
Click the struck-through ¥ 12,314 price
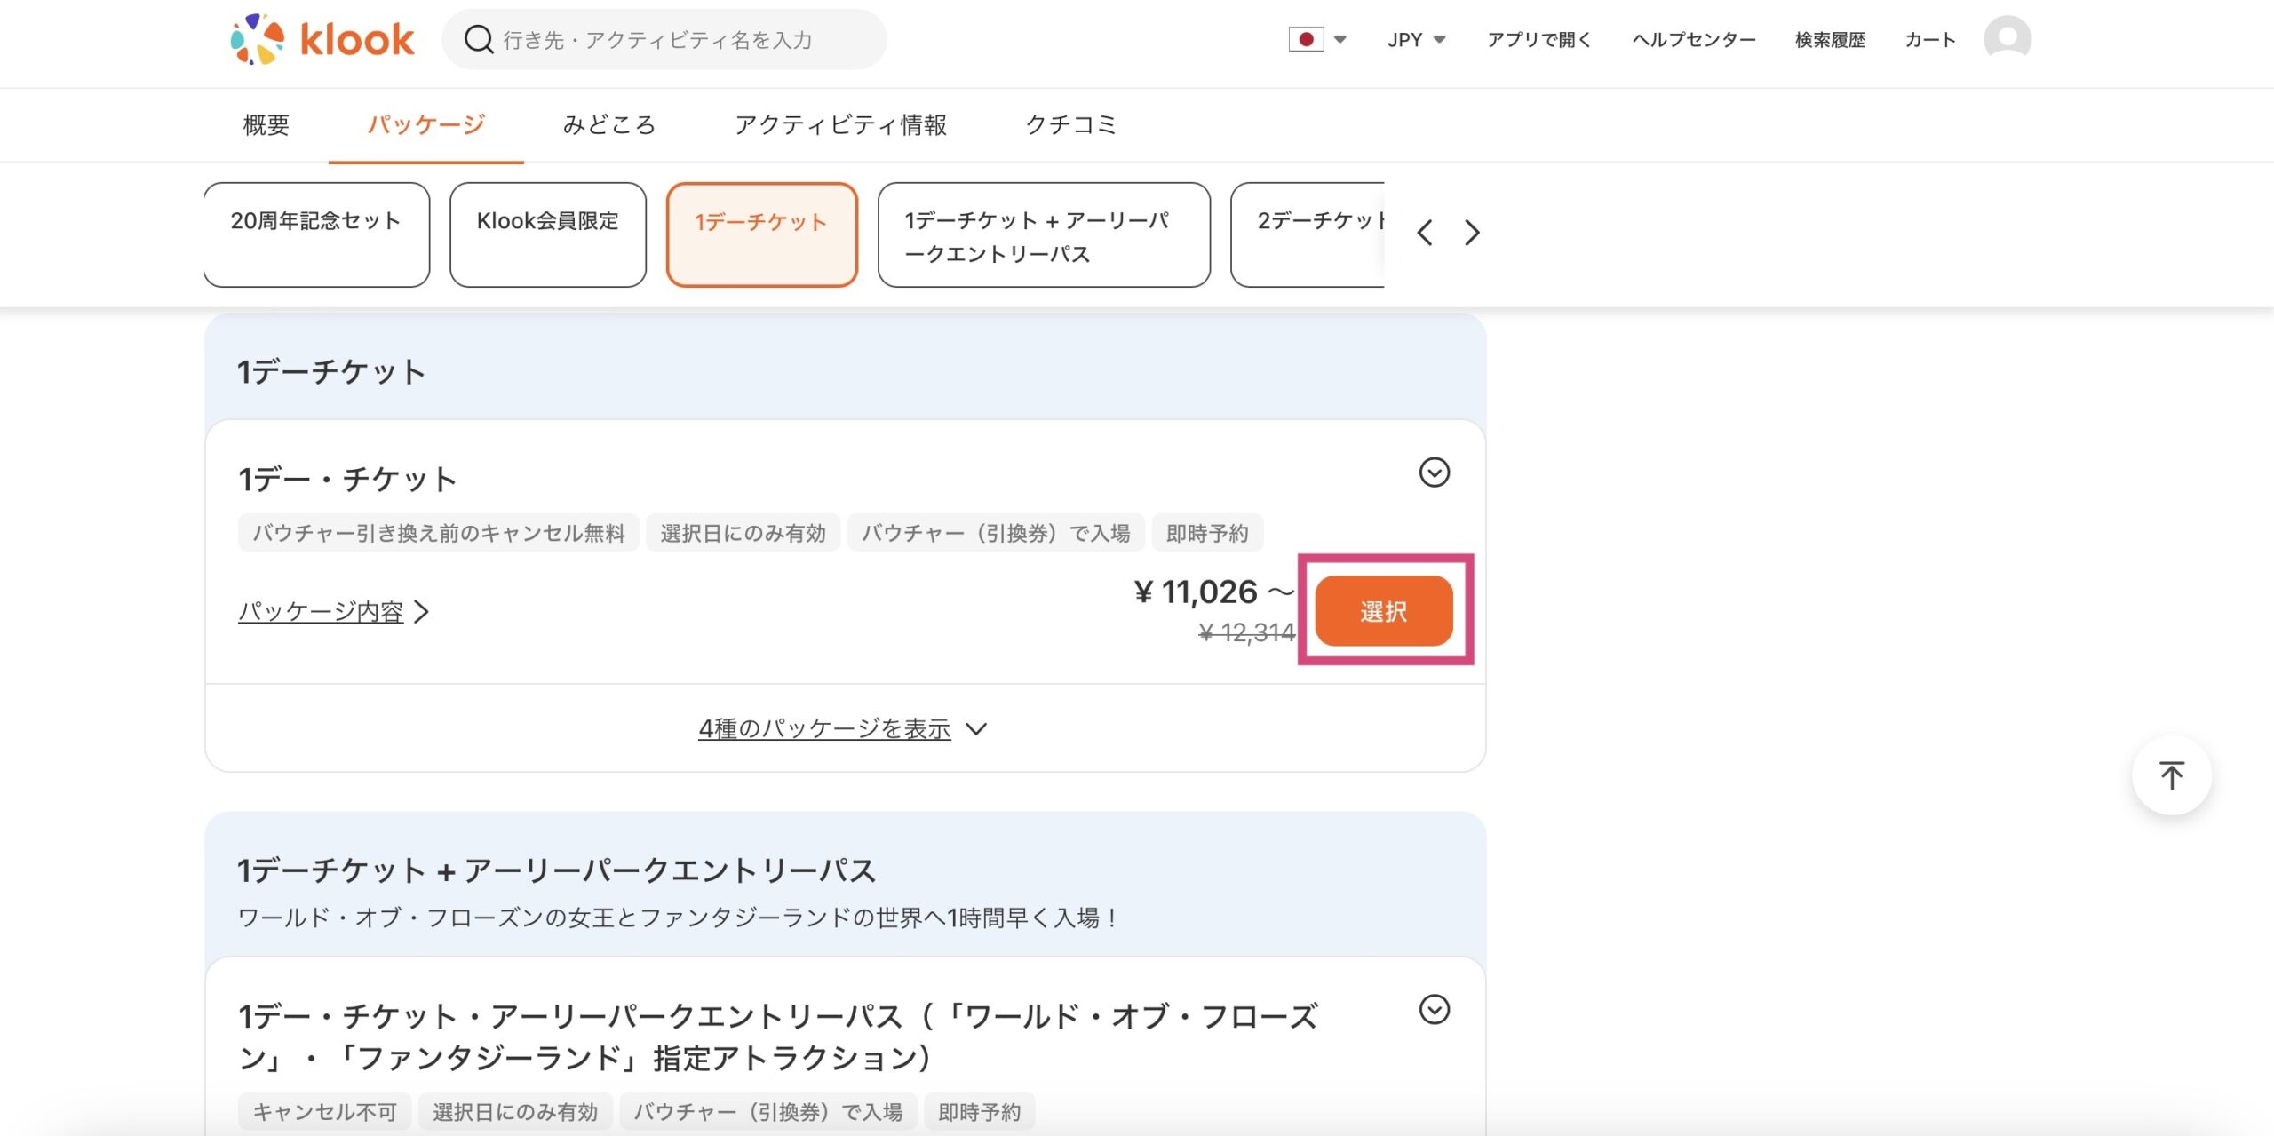click(x=1246, y=632)
